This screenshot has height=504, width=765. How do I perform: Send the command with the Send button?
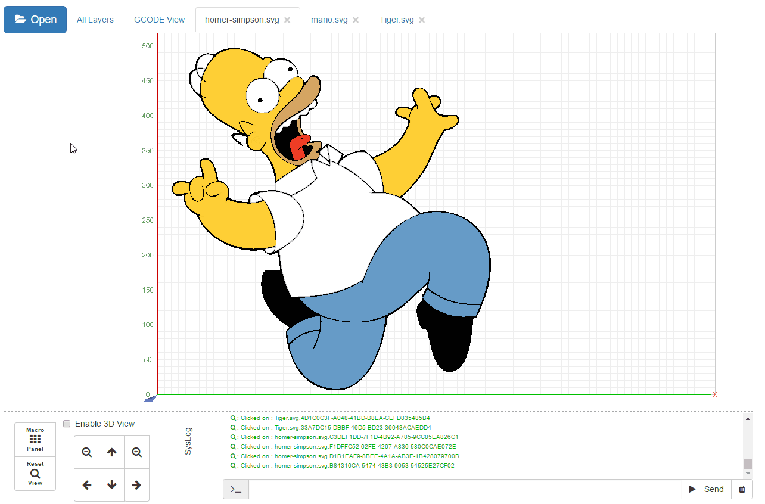point(707,489)
